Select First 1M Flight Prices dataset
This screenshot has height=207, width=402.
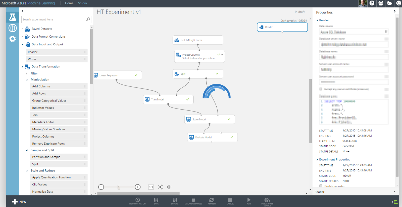point(198,40)
